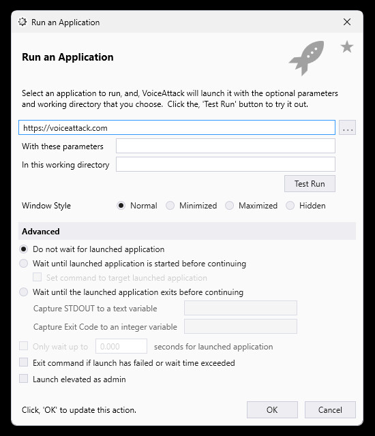The image size is (375, 436).
Task: Focus the application path field with voiceattack URL
Action: 177,127
